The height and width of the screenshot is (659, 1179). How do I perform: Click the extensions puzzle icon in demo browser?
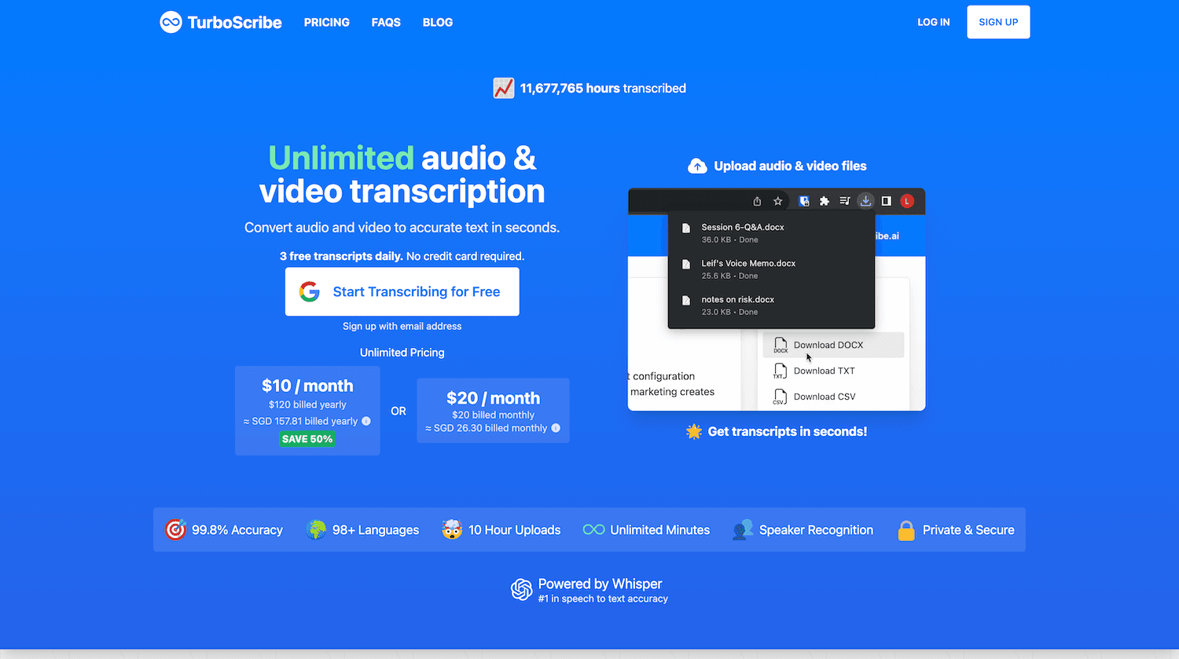tap(825, 201)
